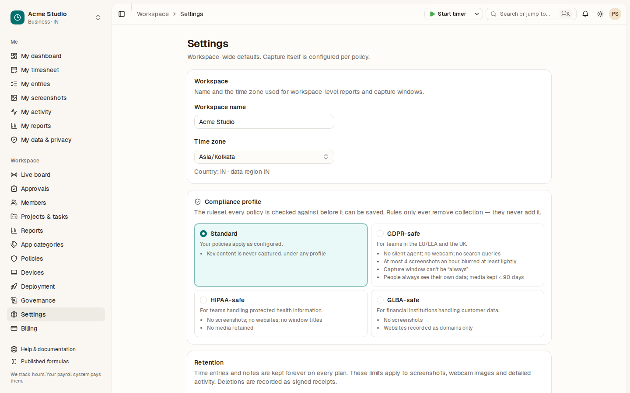Image resolution: width=630 pixels, height=393 pixels.
Task: Select Settings in the sidebar
Action: [56, 314]
